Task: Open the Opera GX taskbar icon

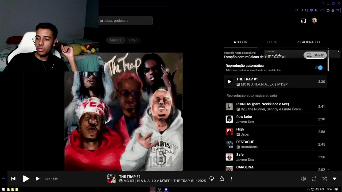Action: click(153, 189)
